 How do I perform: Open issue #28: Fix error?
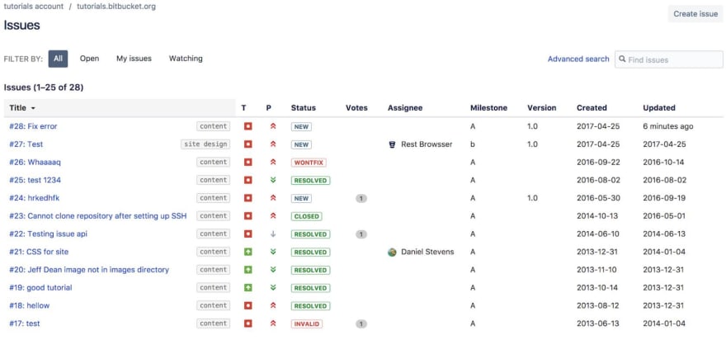33,126
